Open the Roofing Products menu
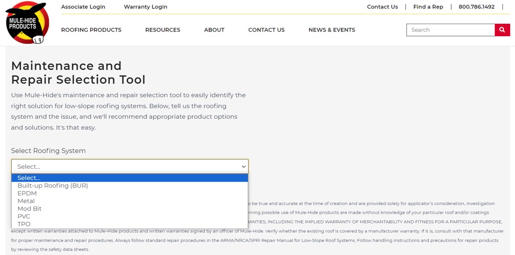This screenshot has width=515, height=255. pos(91,30)
